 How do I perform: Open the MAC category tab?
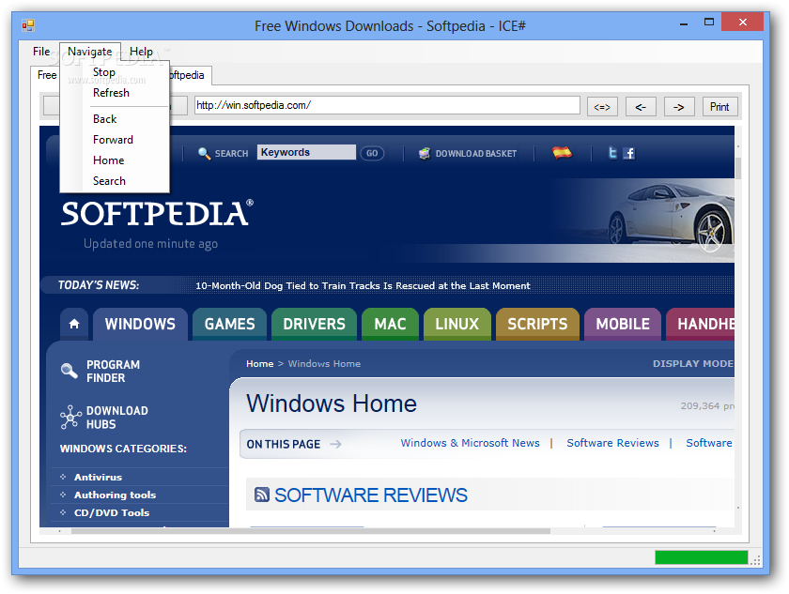click(390, 324)
